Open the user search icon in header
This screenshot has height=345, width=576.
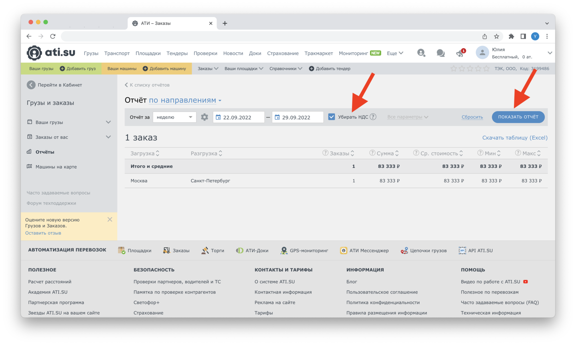[x=421, y=53]
